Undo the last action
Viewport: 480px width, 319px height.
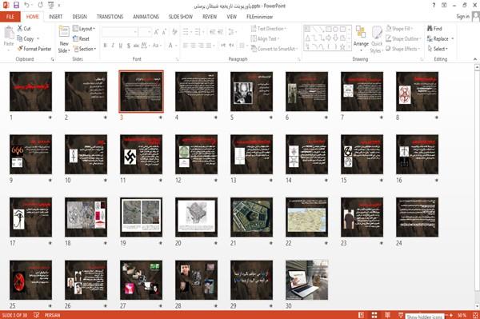click(x=27, y=6)
